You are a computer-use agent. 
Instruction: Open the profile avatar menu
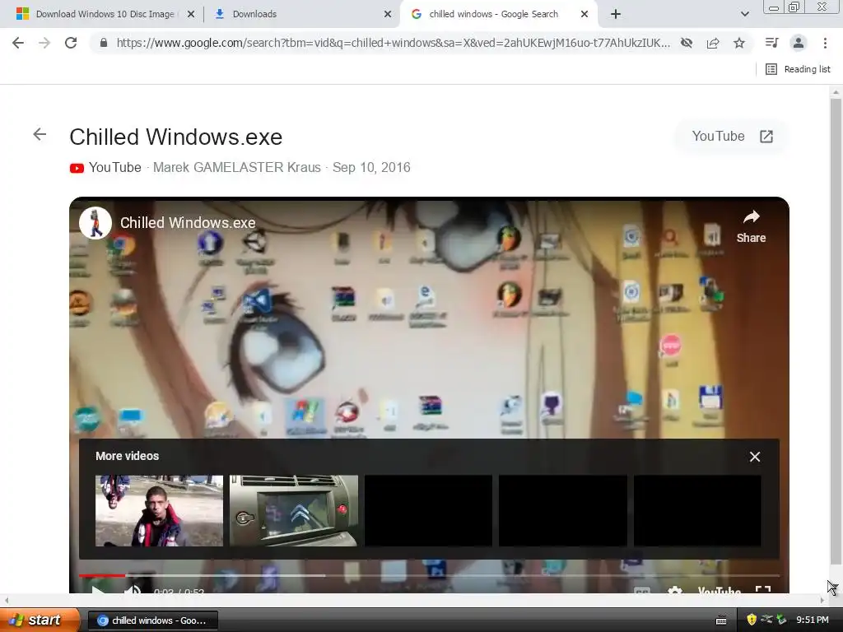click(x=799, y=43)
